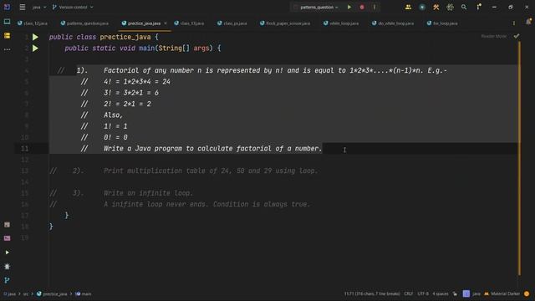Click the 'public class prectice_java' line
535x301 pixels.
(x=104, y=37)
